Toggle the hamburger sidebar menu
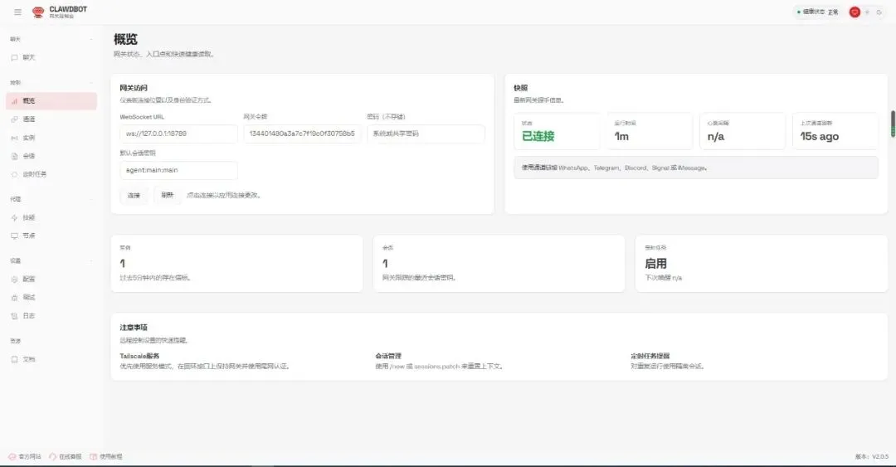Screen dimensions: 896x467 (17, 12)
